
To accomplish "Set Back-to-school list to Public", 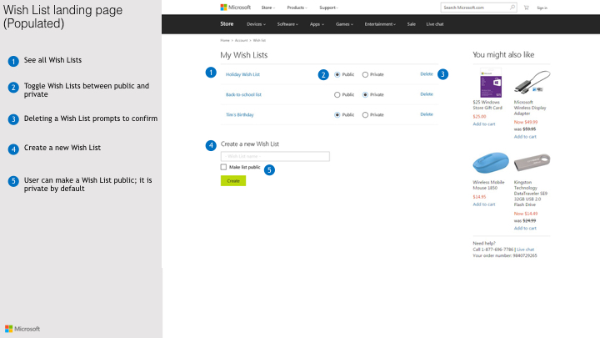I will coord(337,94).
